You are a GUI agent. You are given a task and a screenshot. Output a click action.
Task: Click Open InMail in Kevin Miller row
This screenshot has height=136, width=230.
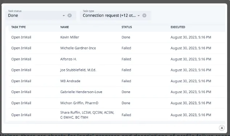21,38
